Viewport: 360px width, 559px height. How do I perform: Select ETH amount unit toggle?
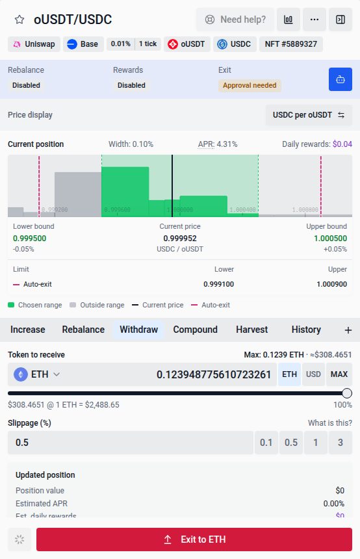coord(289,374)
